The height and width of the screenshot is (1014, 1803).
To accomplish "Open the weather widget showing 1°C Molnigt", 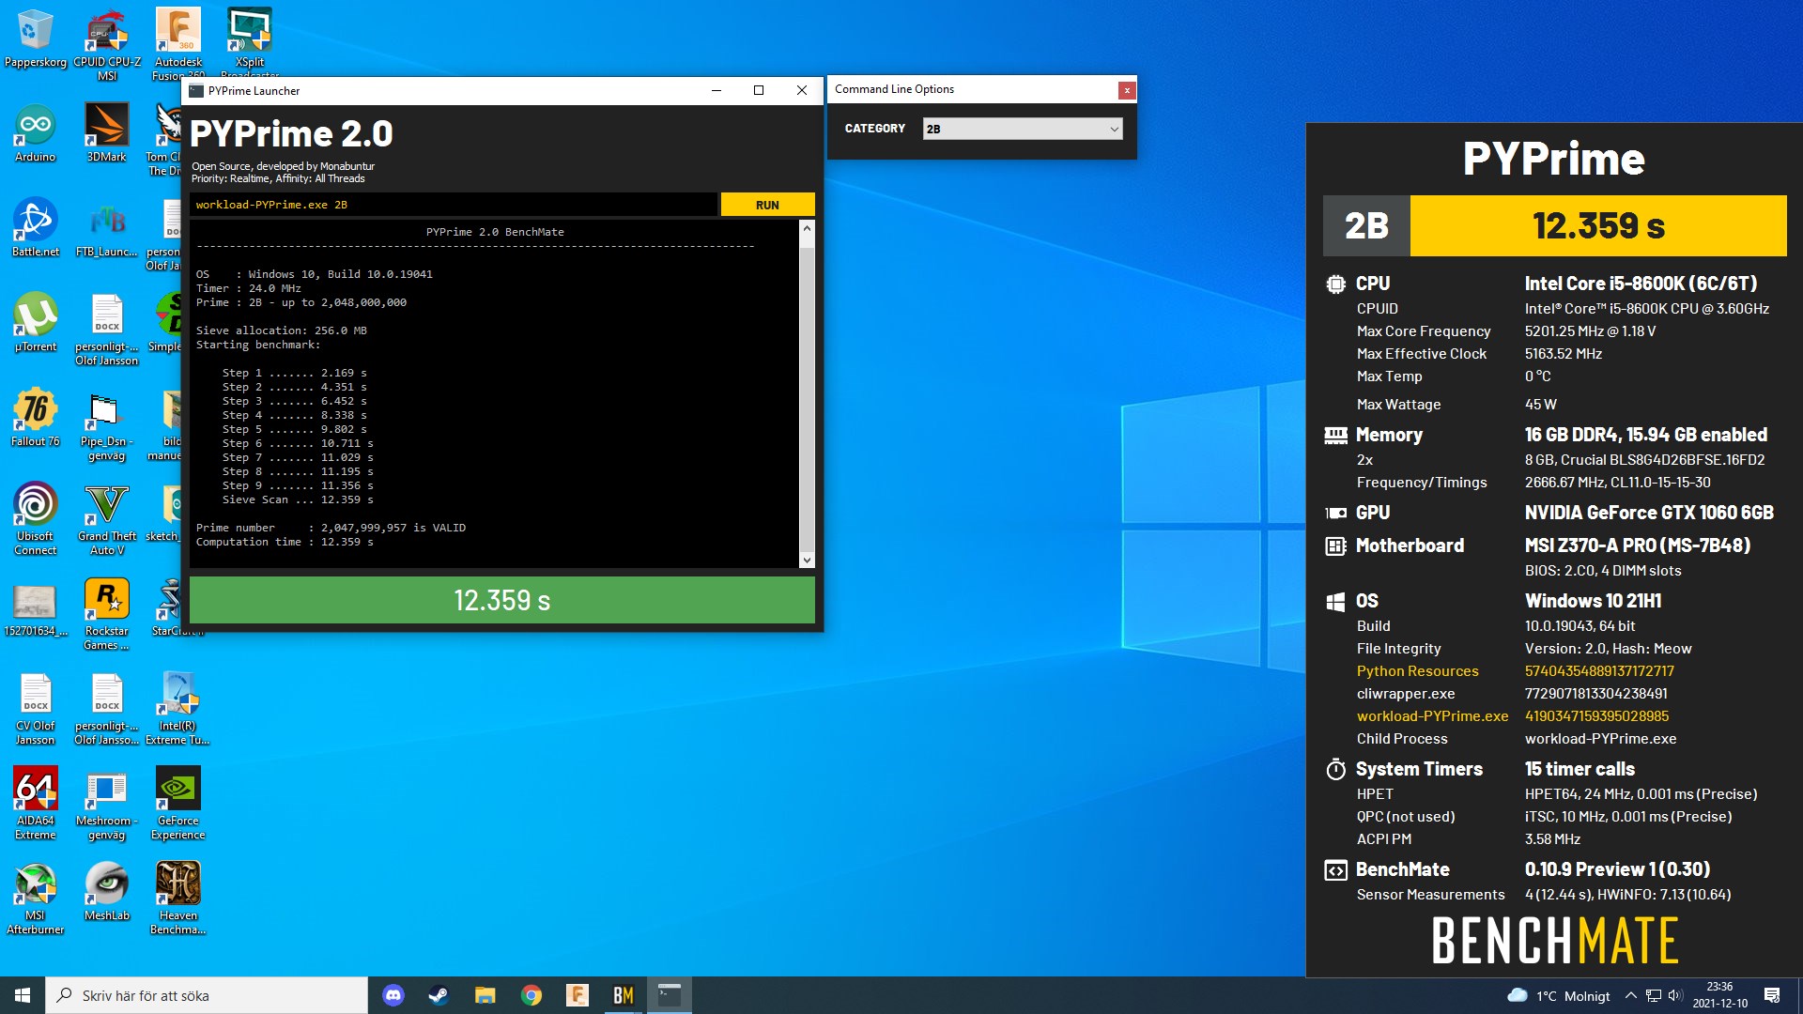I will [x=1558, y=995].
